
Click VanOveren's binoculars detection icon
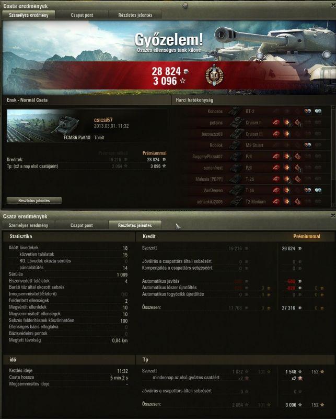pos(318,190)
